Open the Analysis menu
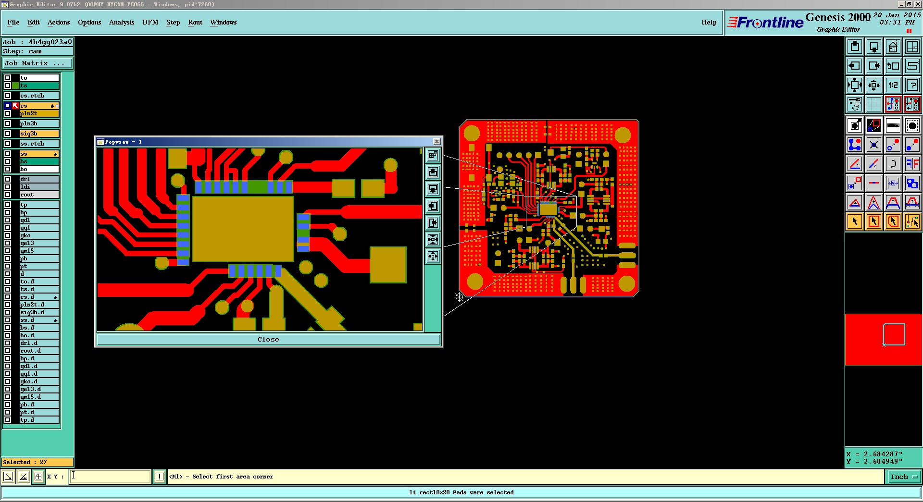Image resolution: width=923 pixels, height=502 pixels. click(122, 22)
